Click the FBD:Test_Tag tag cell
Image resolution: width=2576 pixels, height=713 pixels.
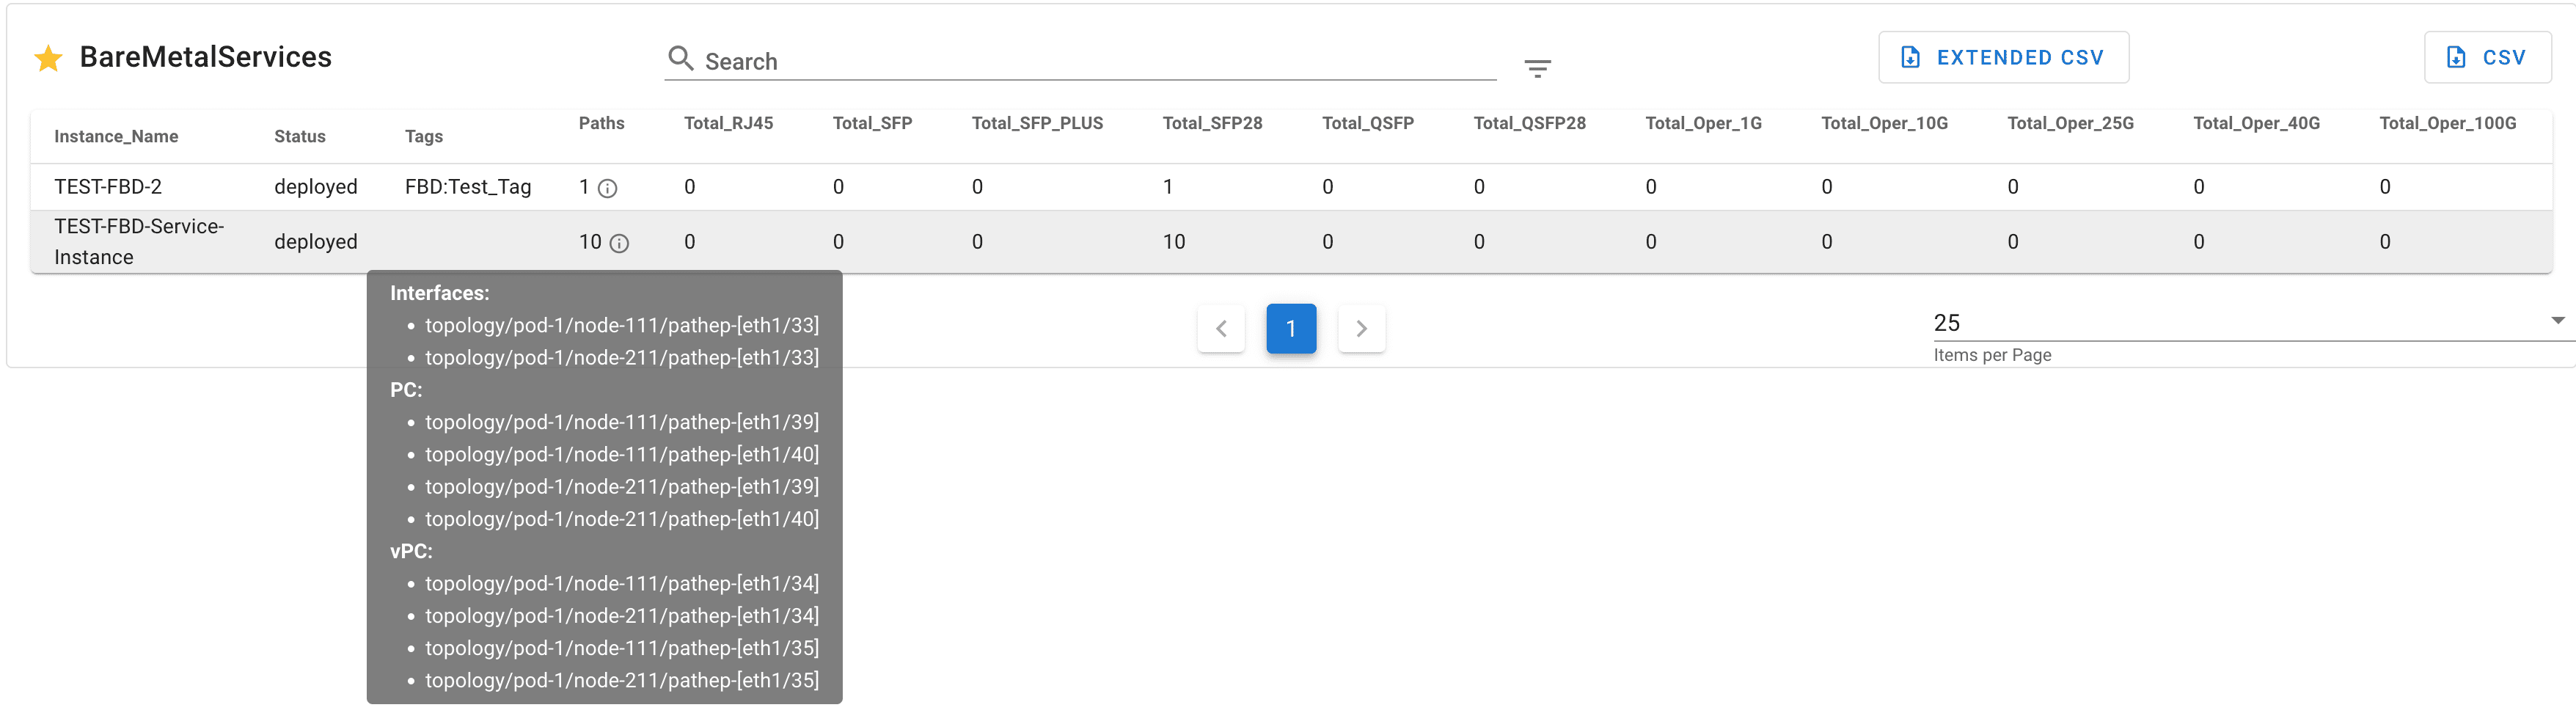pos(468,187)
